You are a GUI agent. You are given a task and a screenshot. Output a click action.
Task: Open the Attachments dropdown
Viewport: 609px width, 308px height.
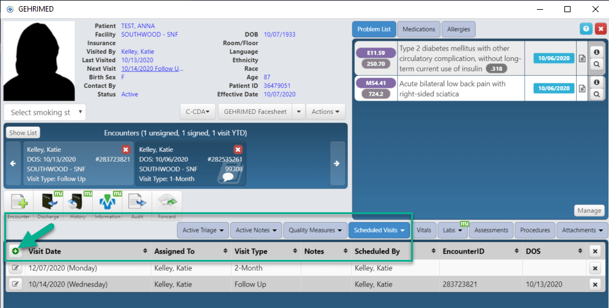(x=582, y=230)
